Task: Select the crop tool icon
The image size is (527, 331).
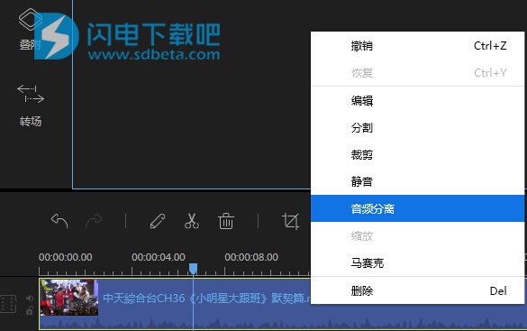Action: tap(290, 221)
